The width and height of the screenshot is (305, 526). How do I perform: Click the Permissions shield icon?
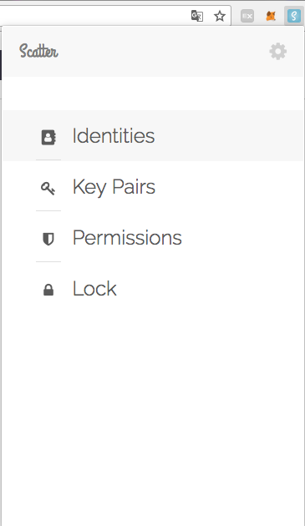click(48, 239)
